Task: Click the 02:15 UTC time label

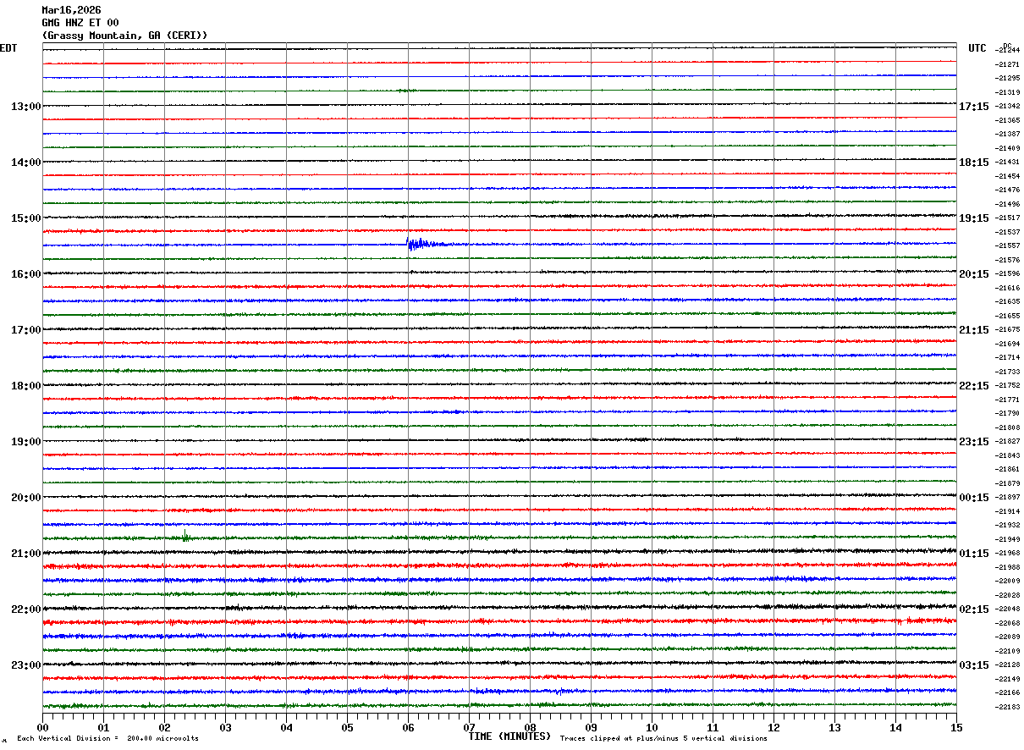Action: tap(974, 609)
